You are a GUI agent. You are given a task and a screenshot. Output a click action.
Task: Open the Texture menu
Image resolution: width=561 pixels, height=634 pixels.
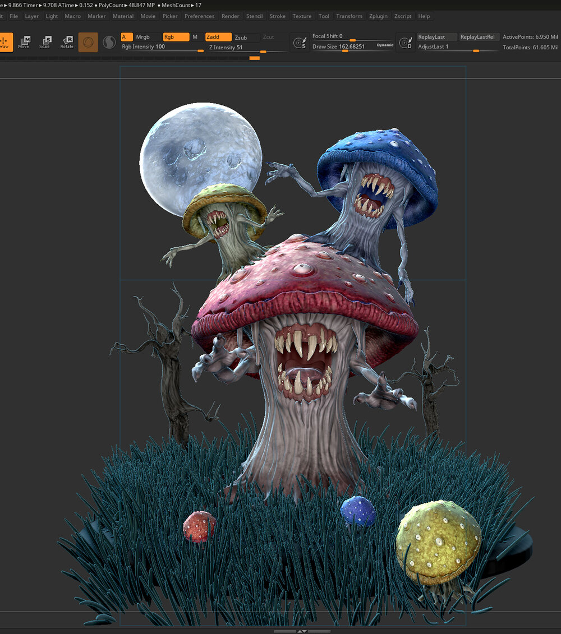(302, 16)
